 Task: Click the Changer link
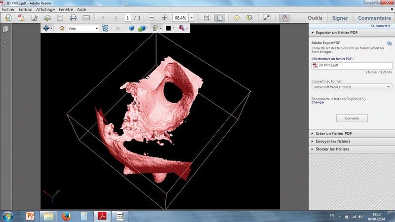[x=317, y=102]
